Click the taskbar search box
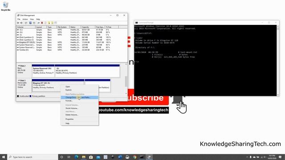The height and width of the screenshot is (160, 285). coord(33,157)
